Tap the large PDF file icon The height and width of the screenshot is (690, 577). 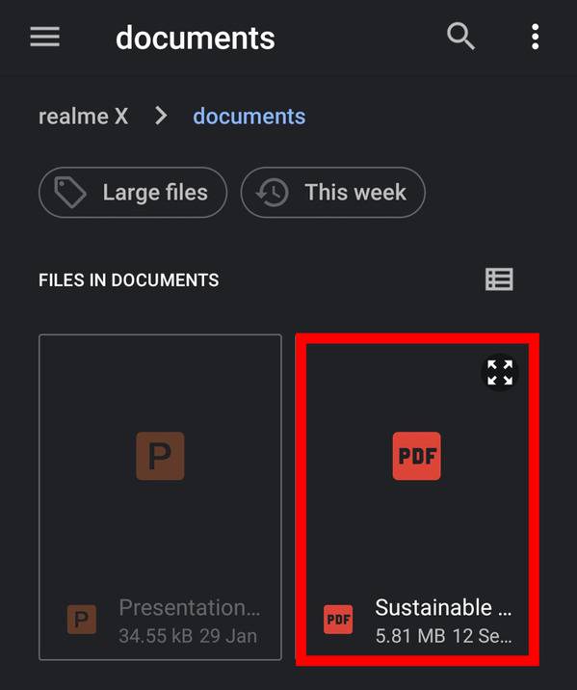click(x=416, y=456)
